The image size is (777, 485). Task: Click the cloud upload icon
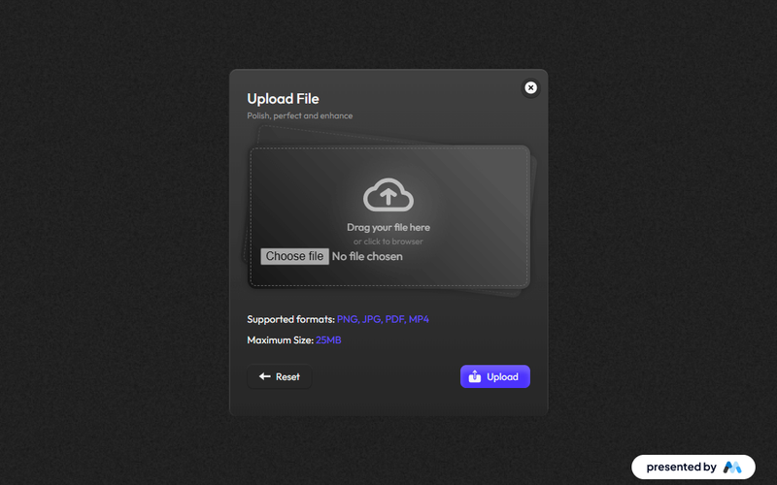click(x=388, y=195)
